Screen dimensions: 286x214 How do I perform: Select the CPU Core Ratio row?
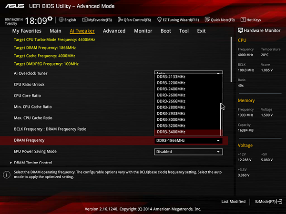[27, 96]
